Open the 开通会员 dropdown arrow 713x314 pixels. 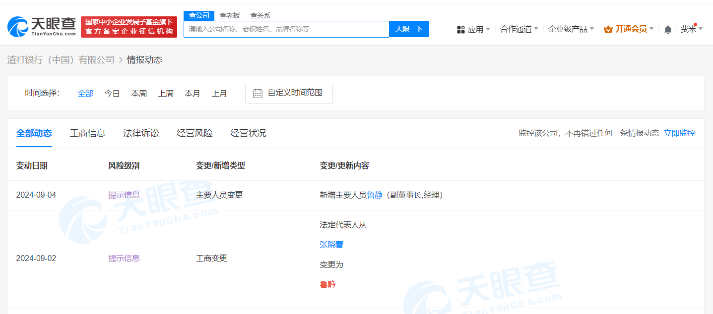pyautogui.click(x=652, y=29)
